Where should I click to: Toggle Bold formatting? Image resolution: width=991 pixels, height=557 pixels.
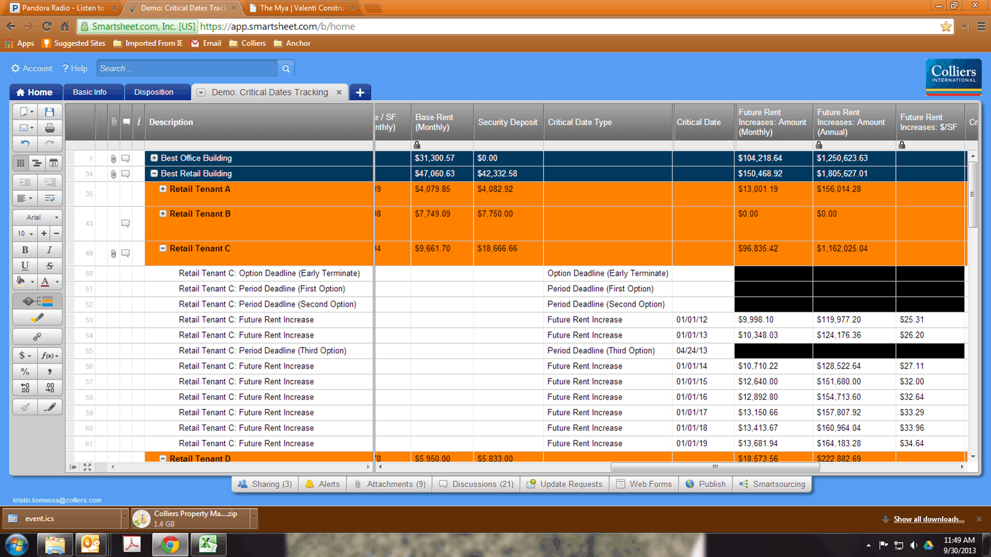(x=25, y=250)
